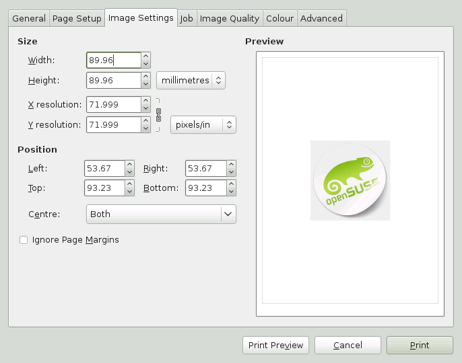The width and height of the screenshot is (462, 363).
Task: Toggle the resolution chain link icon
Action: 159,115
